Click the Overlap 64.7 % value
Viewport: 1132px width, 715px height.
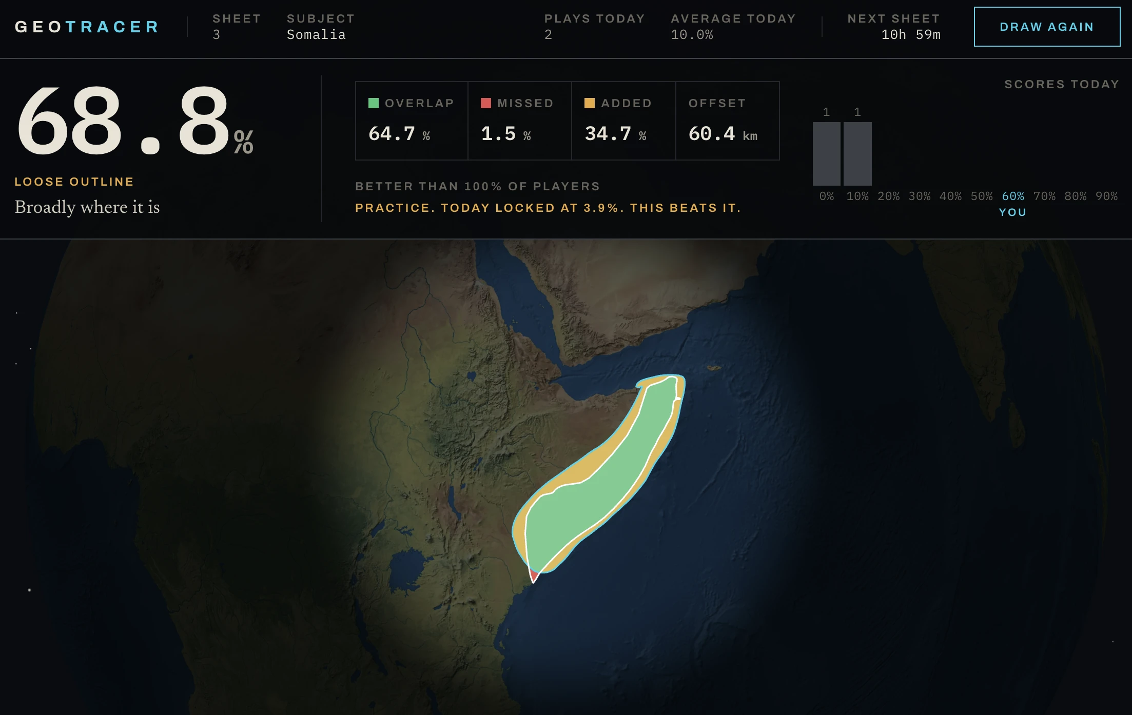coord(399,134)
